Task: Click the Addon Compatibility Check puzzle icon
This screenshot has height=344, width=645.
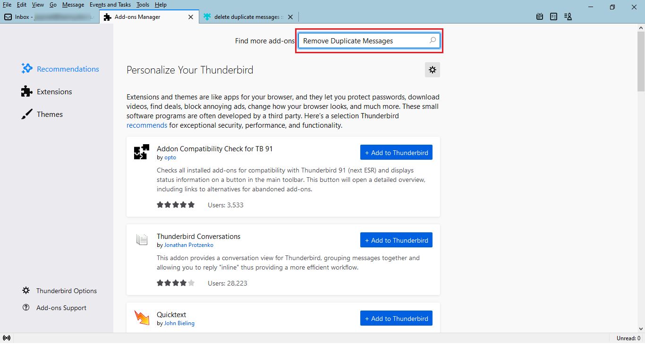Action: 142,152
